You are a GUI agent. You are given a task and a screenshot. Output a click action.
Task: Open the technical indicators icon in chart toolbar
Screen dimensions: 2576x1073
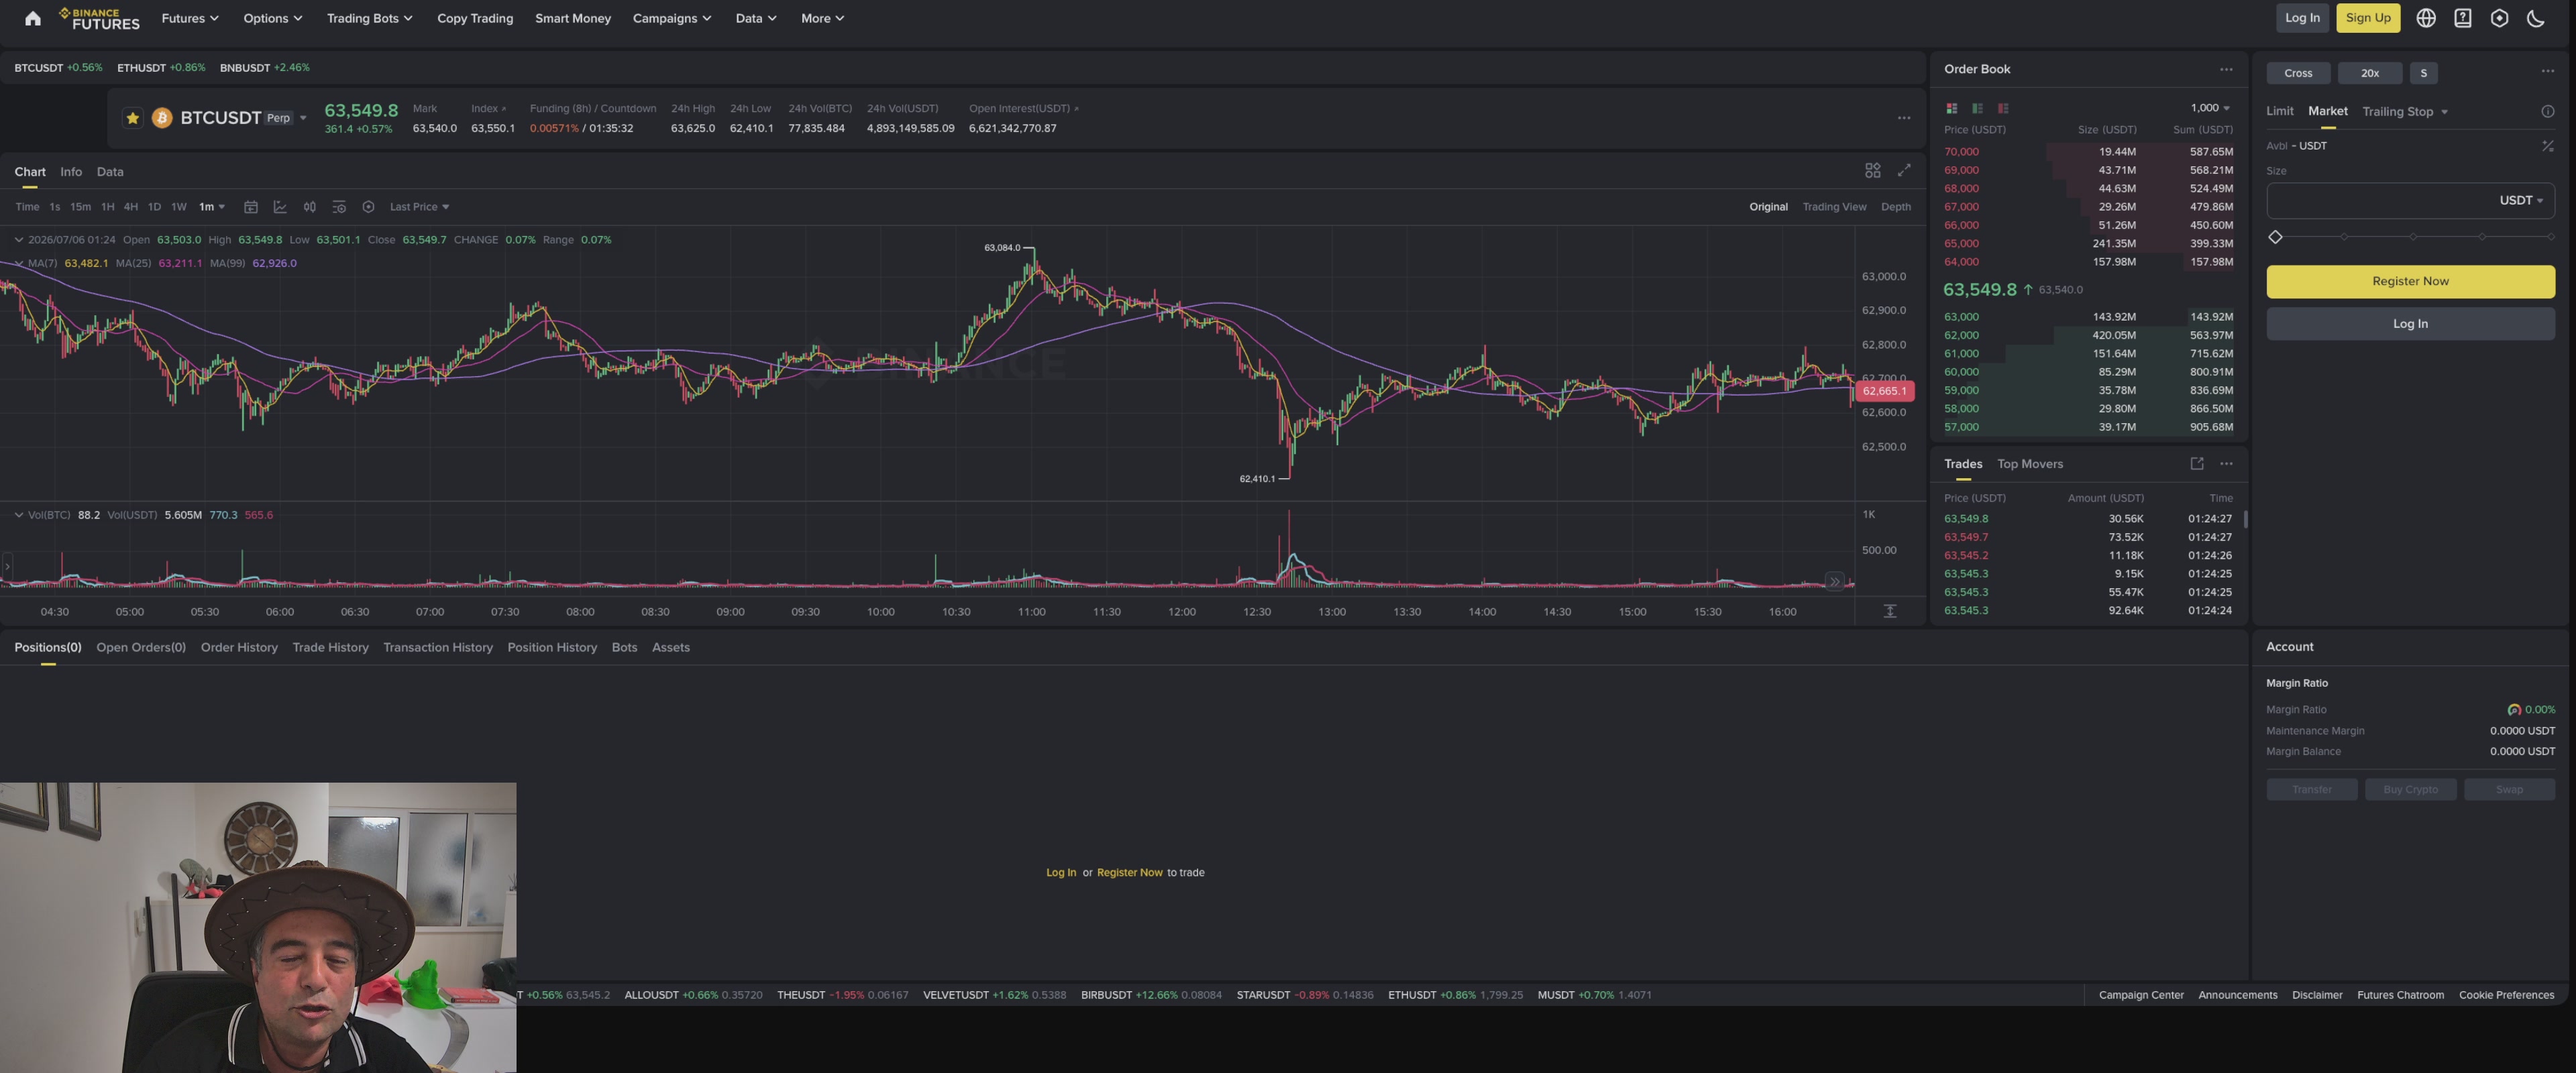click(280, 207)
